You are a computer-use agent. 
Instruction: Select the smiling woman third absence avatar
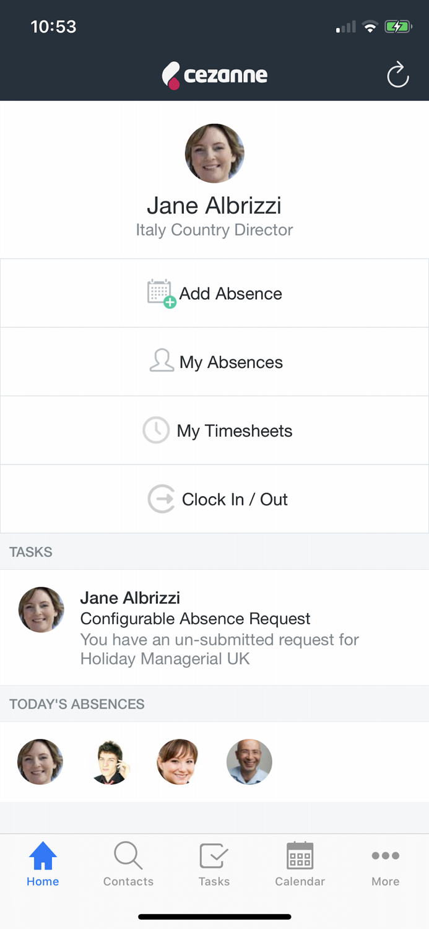180,762
